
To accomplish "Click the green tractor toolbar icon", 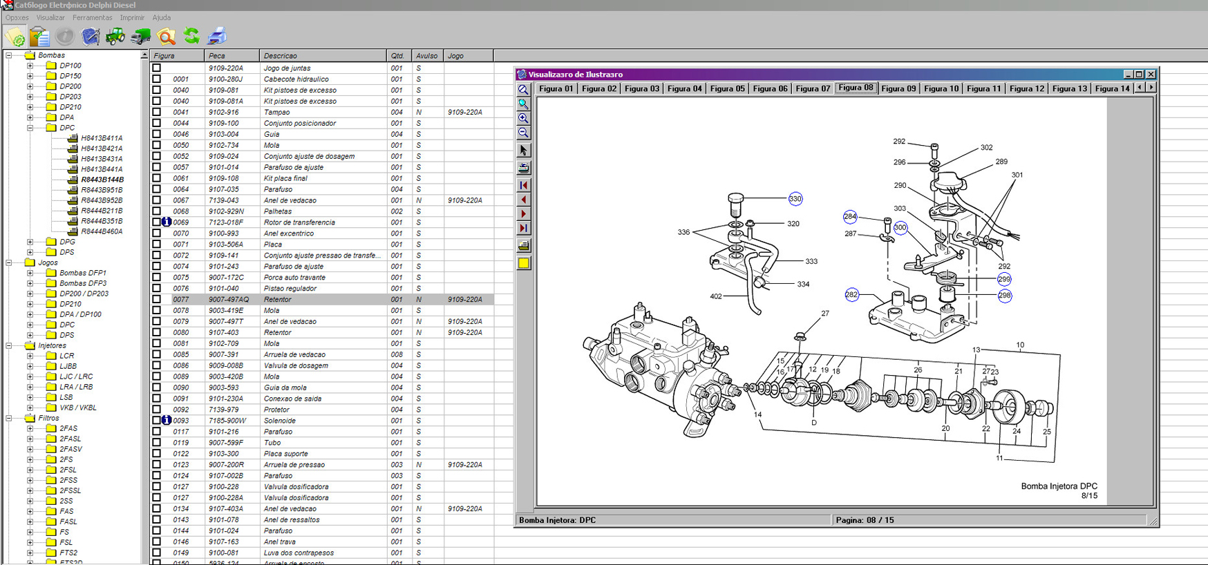I will click(x=115, y=36).
